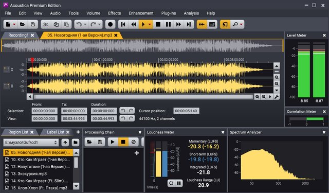Open the folder path dropdown E:\музло\Guf\cd1
The image size is (329, 193).
click(31, 143)
